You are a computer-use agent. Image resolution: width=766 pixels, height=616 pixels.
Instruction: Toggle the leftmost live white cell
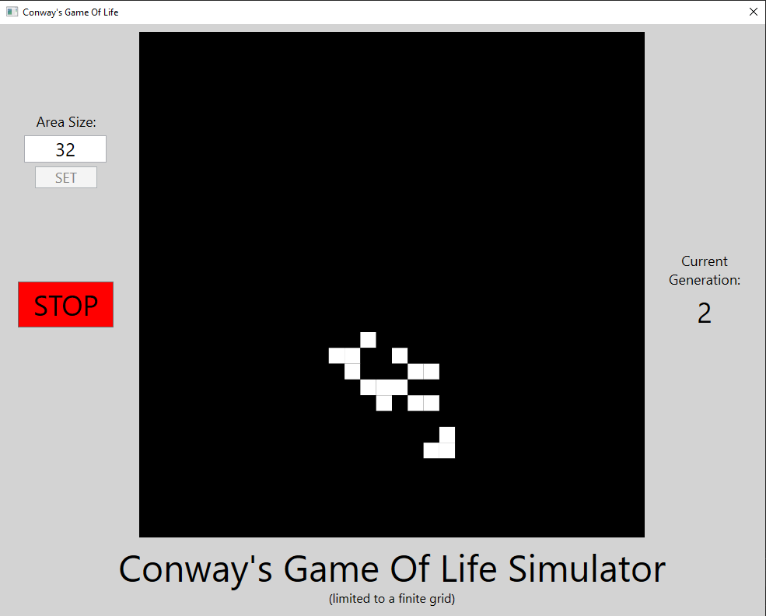click(337, 355)
